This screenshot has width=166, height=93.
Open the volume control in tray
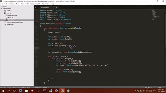[144, 91]
